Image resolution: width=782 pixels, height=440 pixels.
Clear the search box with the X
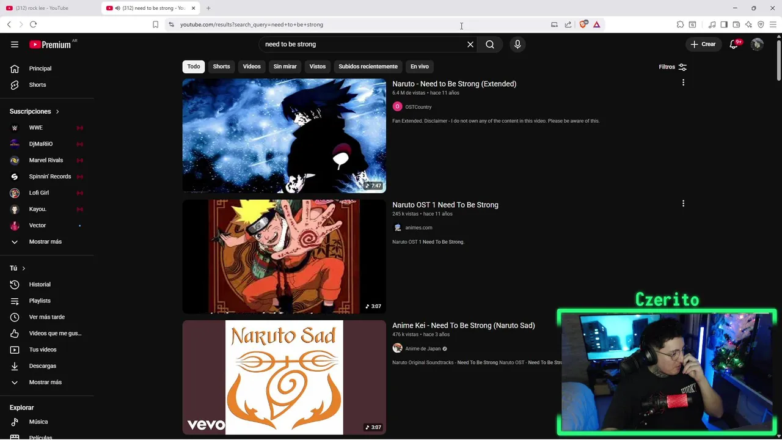470,45
